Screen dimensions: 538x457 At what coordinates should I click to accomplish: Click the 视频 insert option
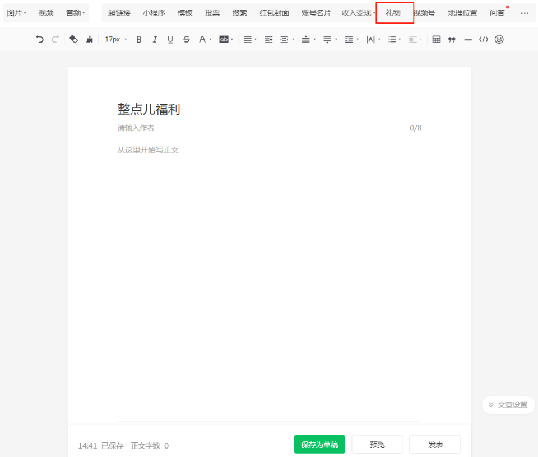pyautogui.click(x=46, y=13)
